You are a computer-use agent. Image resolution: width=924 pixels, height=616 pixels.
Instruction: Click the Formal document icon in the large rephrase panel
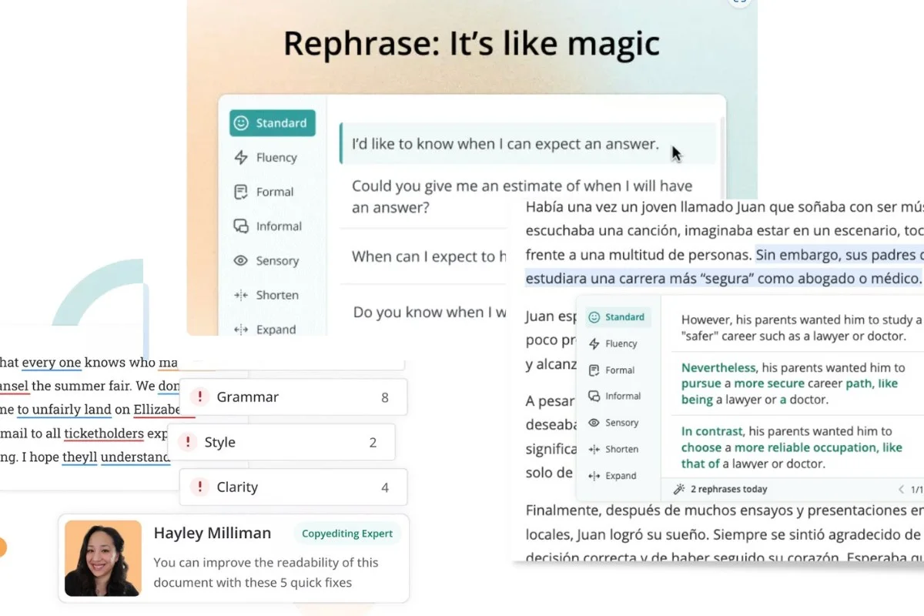pos(240,192)
